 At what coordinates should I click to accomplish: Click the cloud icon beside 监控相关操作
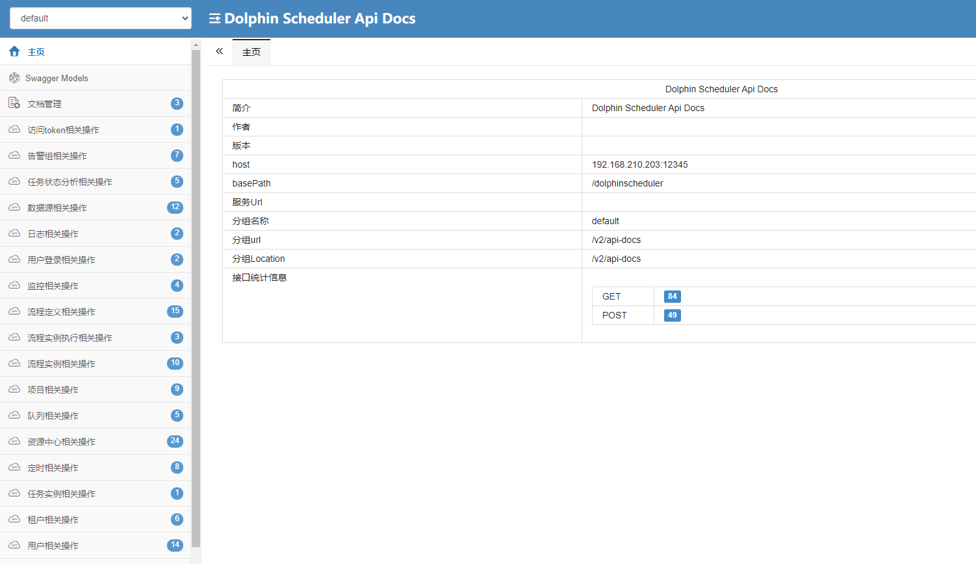click(x=14, y=285)
